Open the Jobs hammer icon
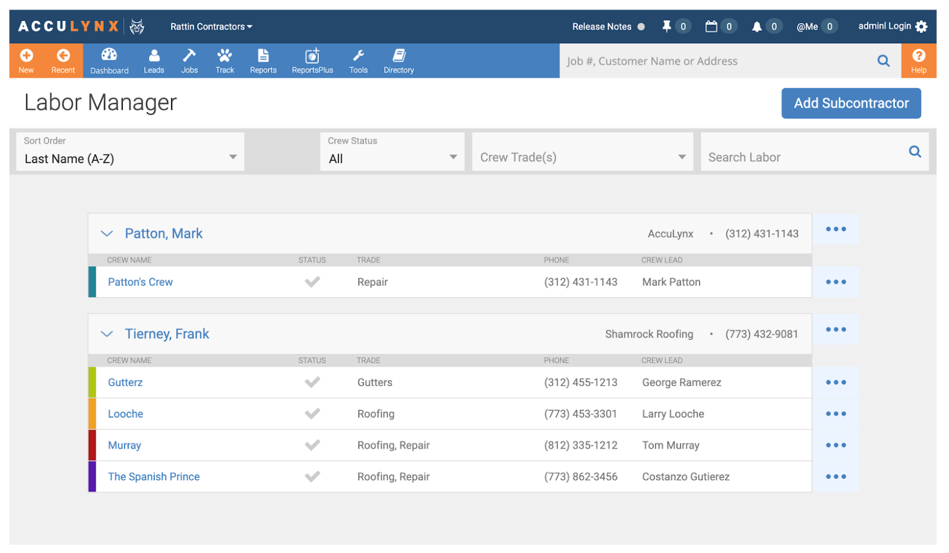Viewport: 949px width, 553px height. tap(189, 56)
